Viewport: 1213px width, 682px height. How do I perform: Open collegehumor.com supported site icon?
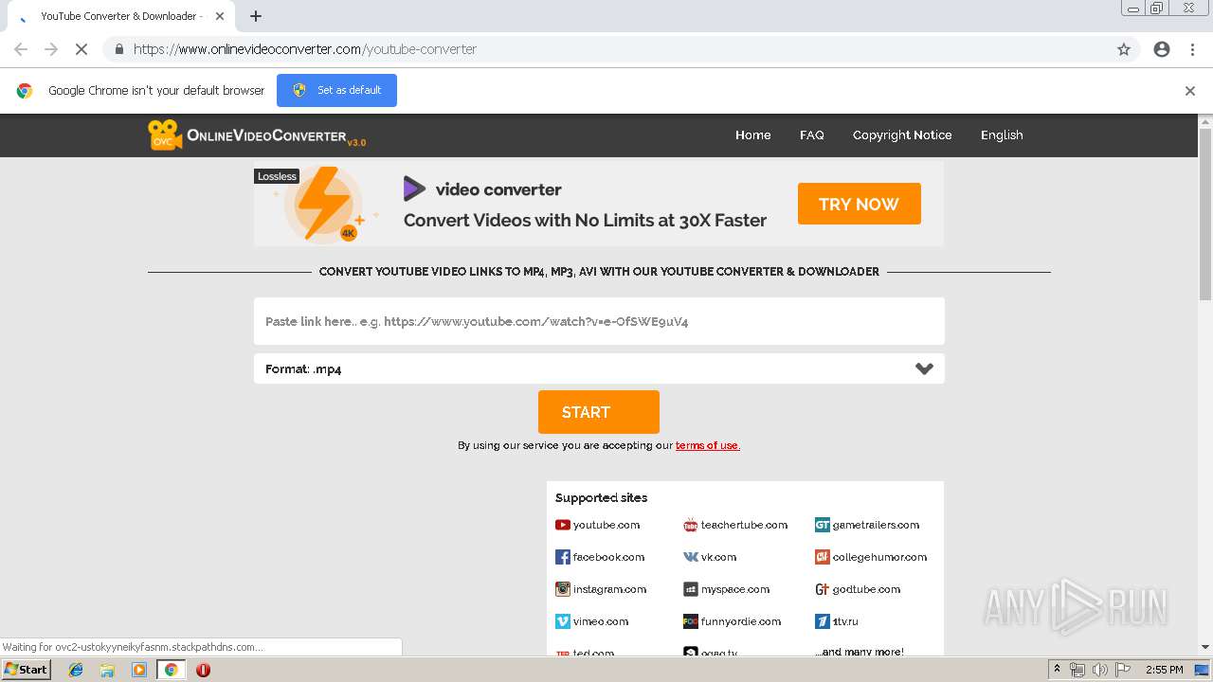823,557
